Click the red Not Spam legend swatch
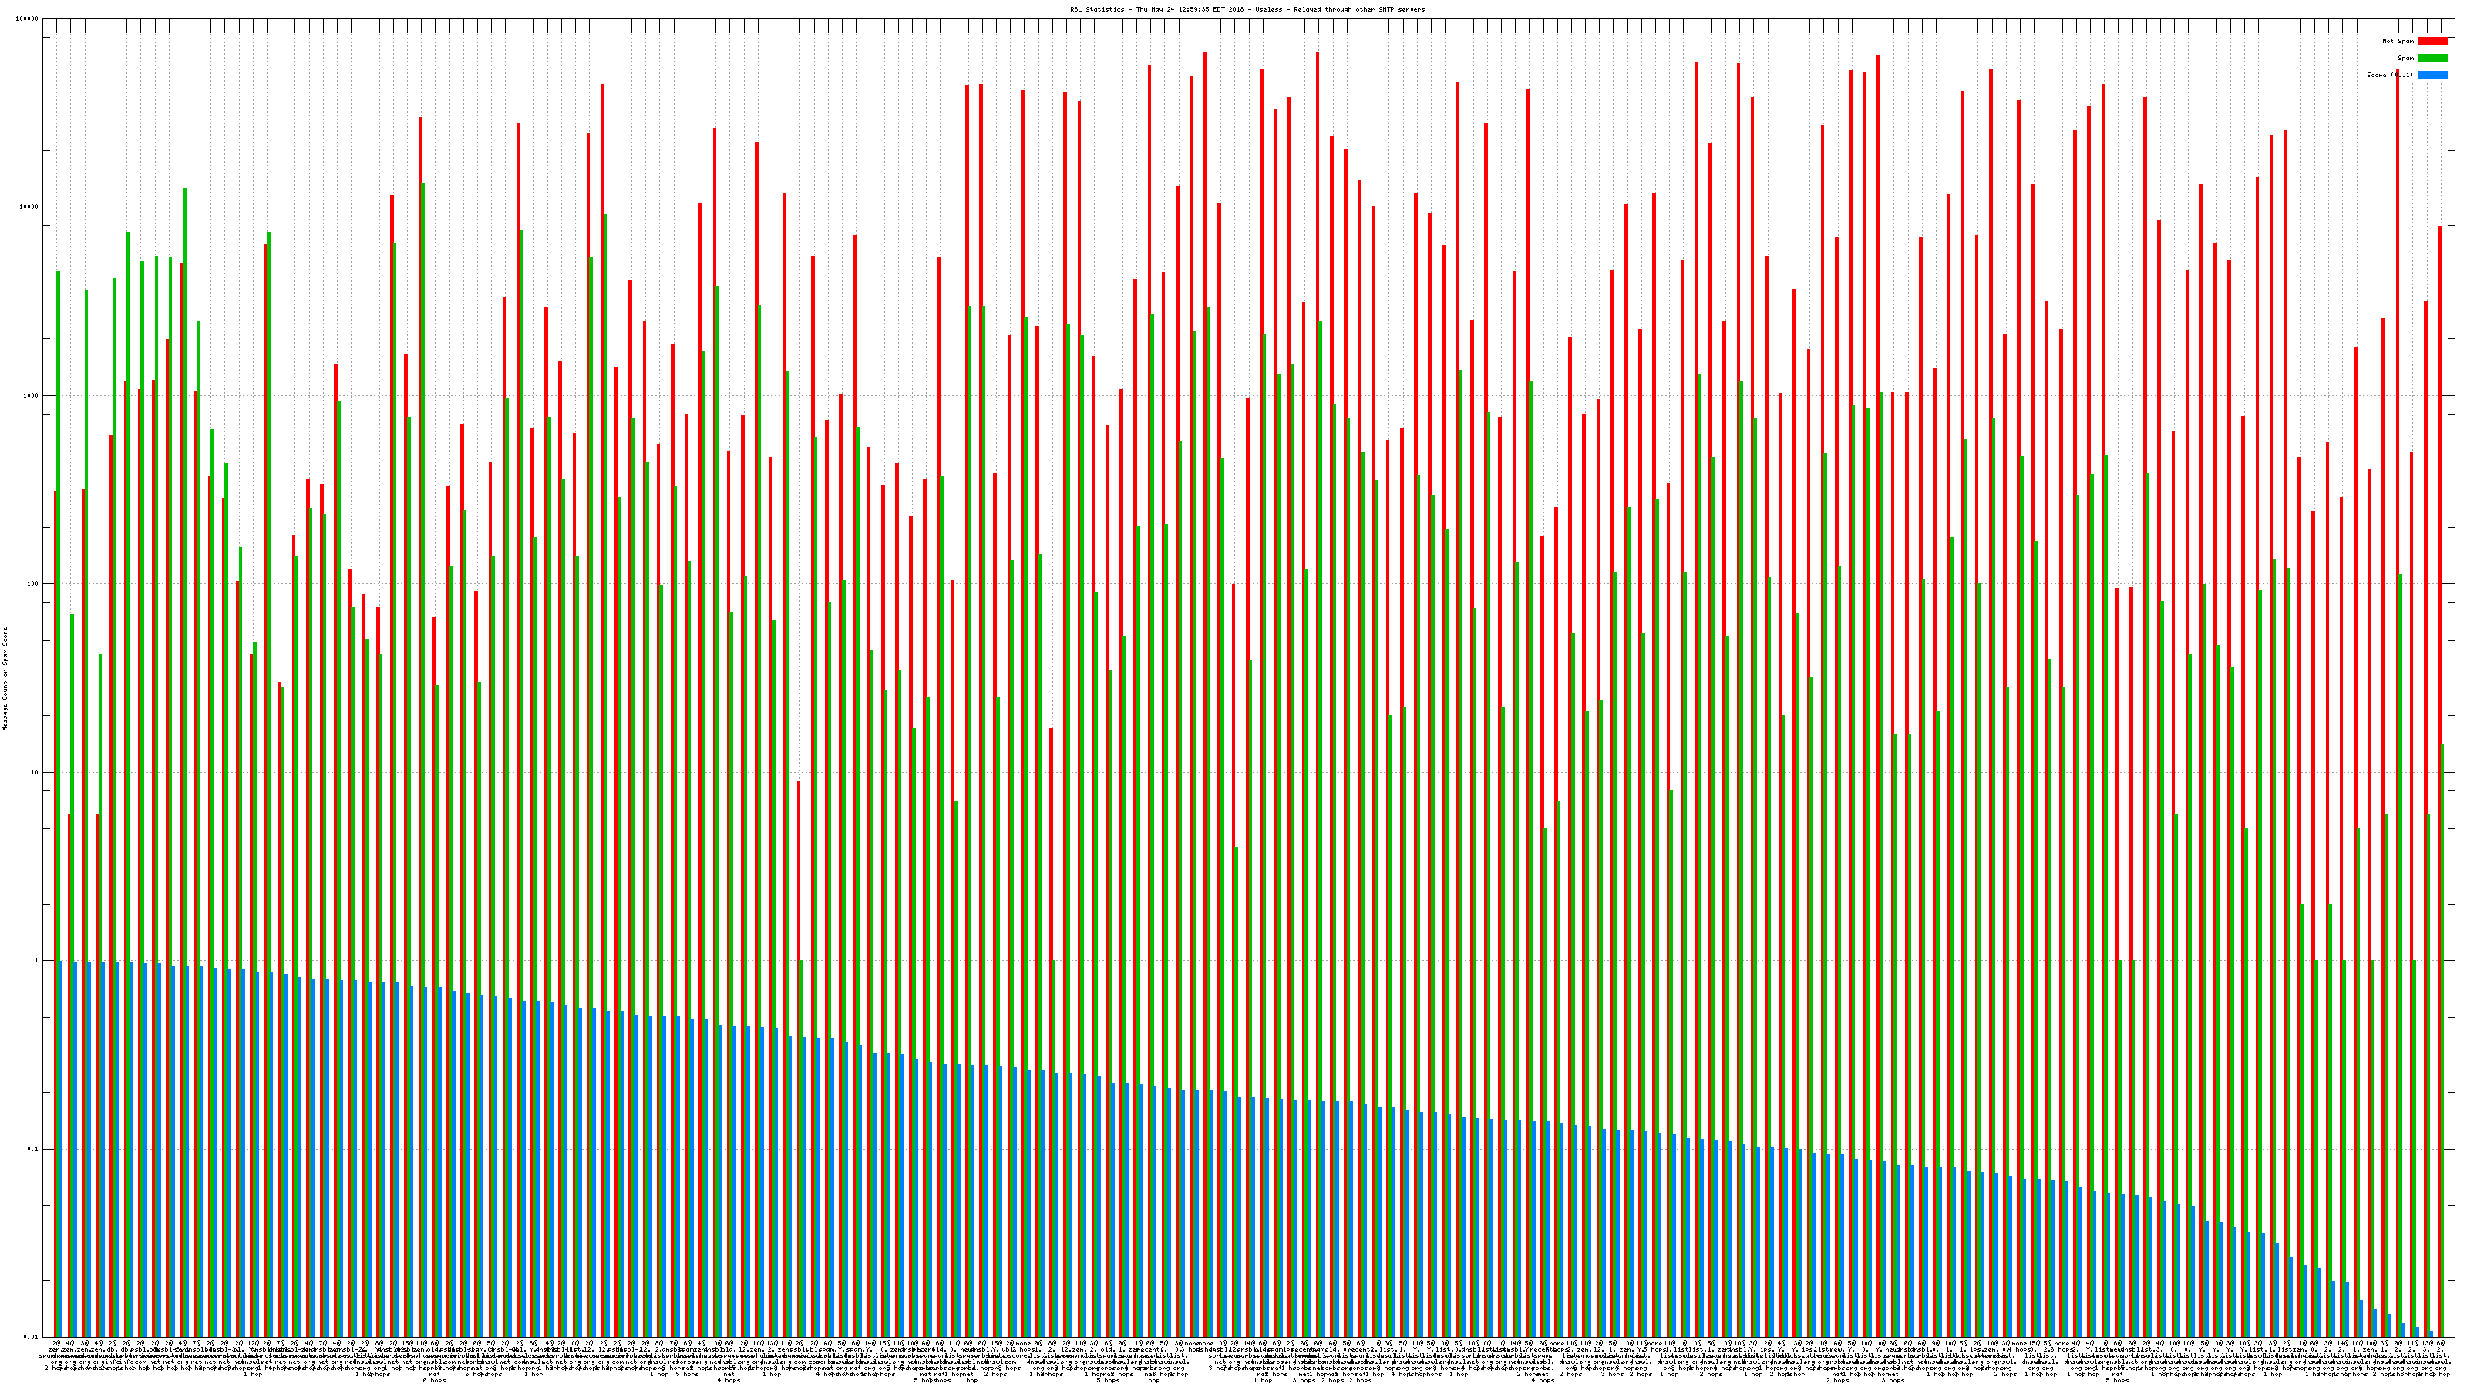The image size is (2467, 1387). [2432, 41]
